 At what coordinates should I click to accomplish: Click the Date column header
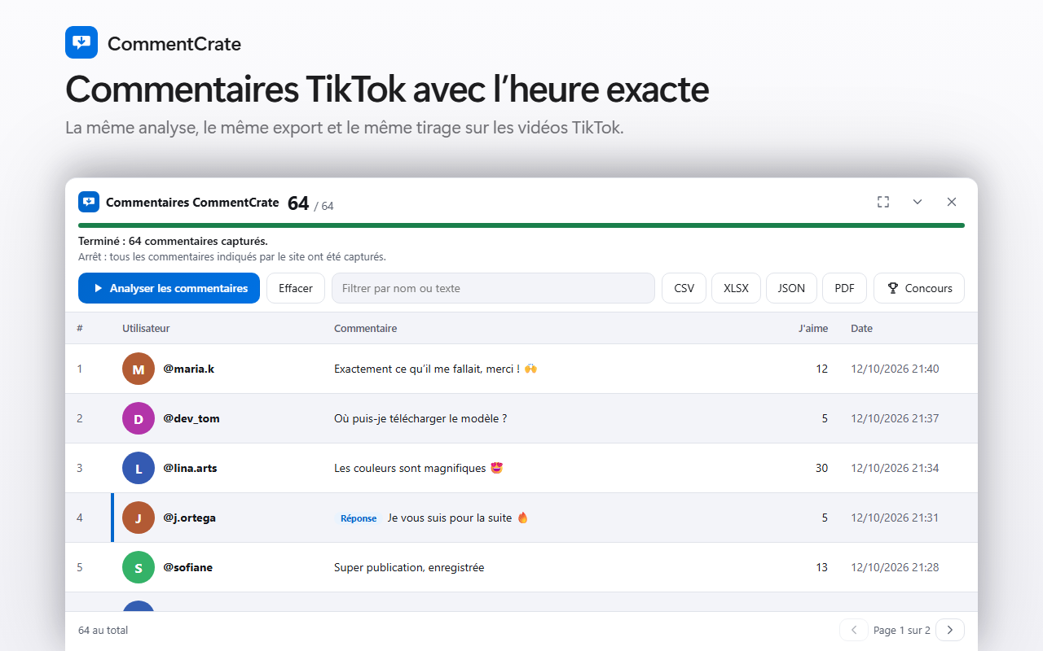861,329
